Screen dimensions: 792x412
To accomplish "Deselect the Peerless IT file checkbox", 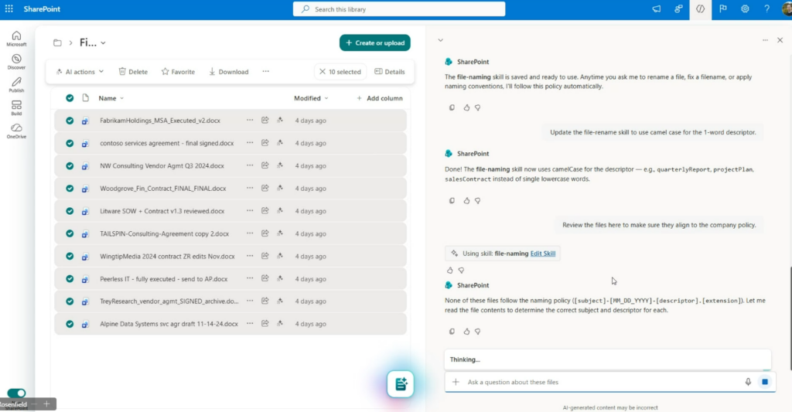I will [x=70, y=278].
